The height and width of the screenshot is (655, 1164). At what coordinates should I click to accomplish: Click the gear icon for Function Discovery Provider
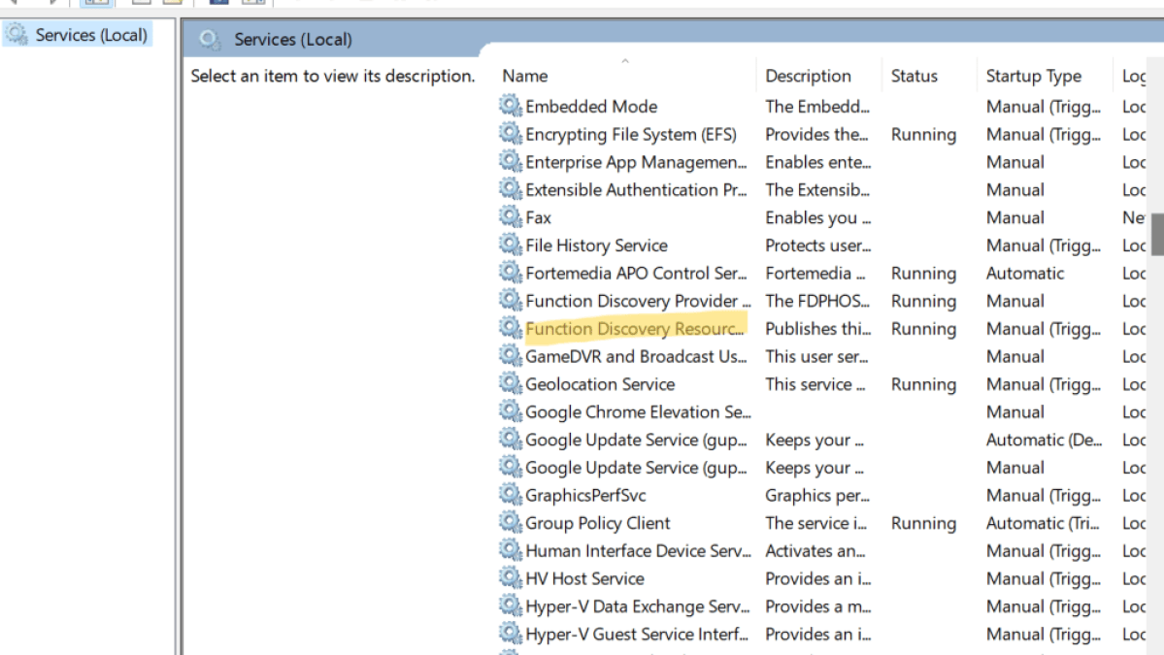point(510,301)
